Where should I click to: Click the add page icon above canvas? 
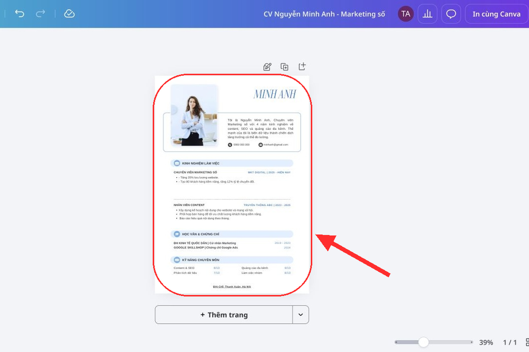tap(302, 67)
